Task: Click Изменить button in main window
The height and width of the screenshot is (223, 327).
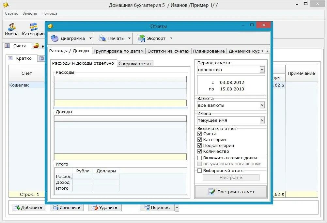Action: click(67, 208)
